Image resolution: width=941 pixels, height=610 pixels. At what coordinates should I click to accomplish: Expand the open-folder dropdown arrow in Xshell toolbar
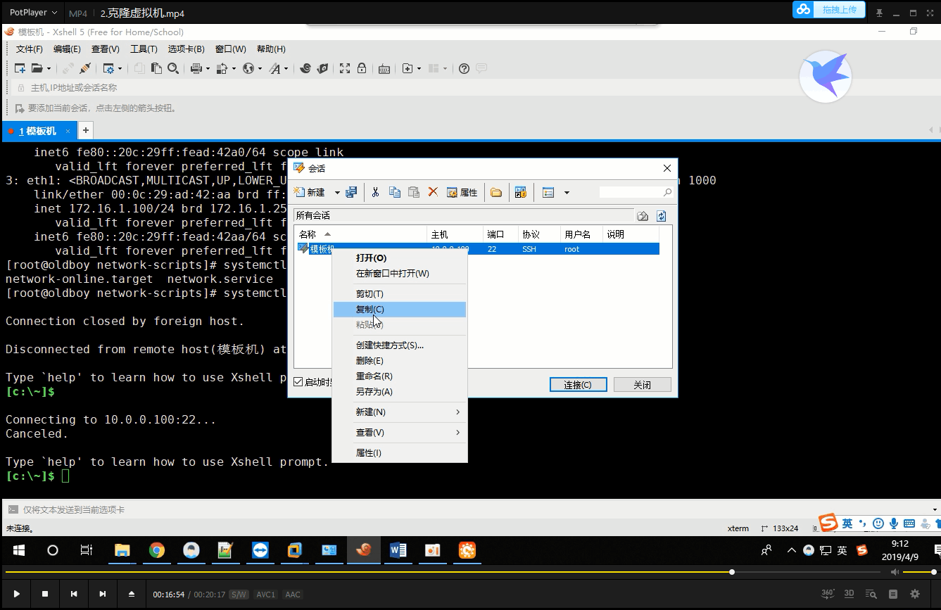[x=49, y=68]
